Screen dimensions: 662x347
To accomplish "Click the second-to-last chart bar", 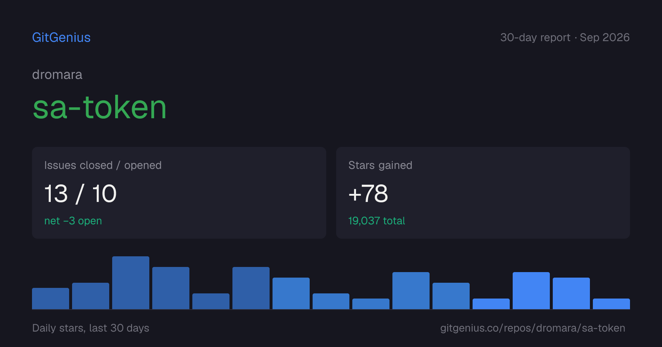I will (x=571, y=293).
